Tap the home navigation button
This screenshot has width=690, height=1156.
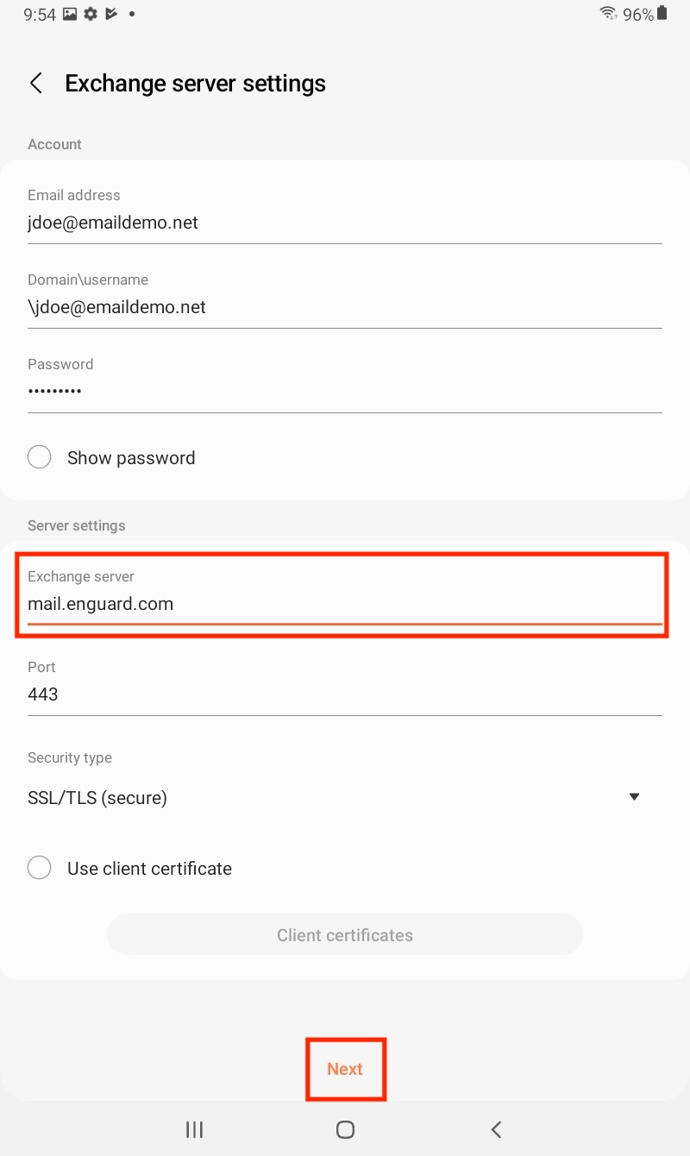[x=345, y=1129]
